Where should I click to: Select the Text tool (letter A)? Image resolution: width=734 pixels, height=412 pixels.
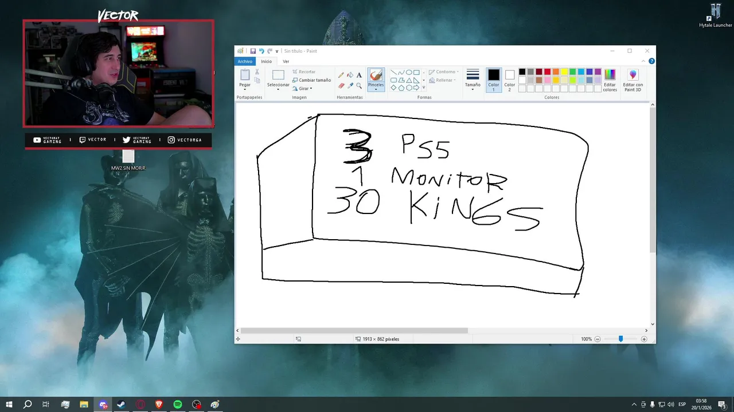[359, 75]
